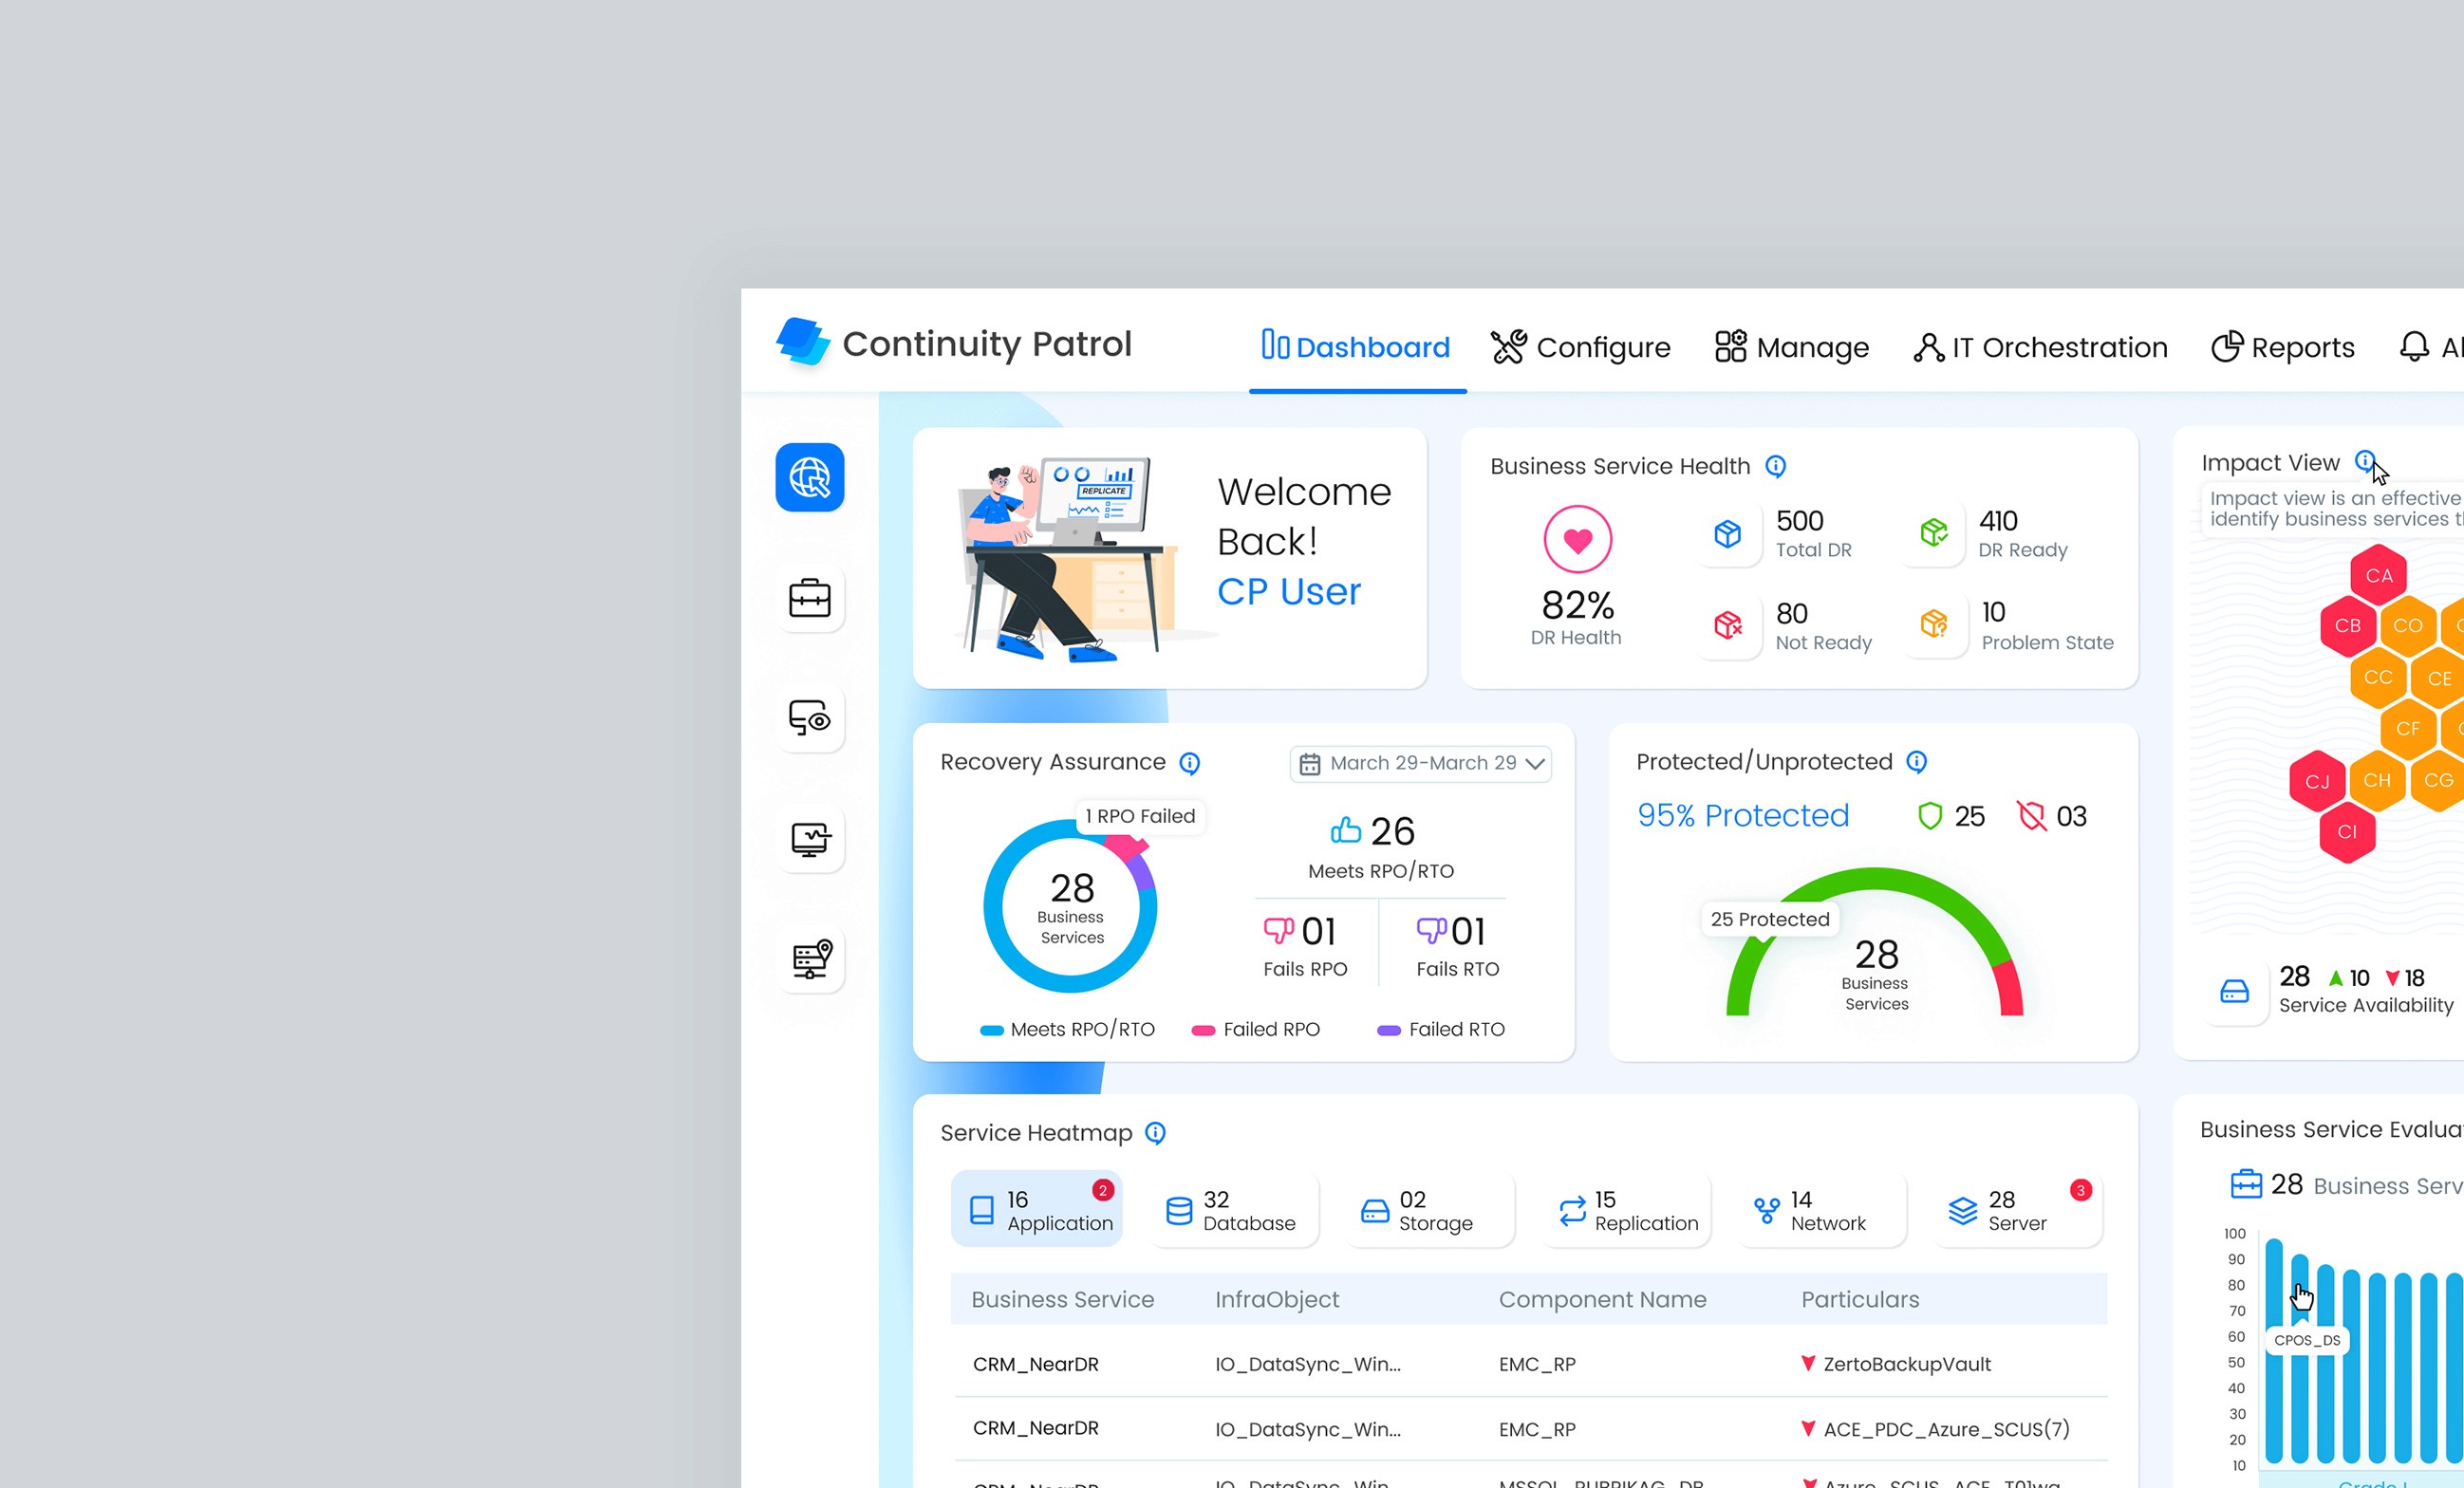Click the Protected gauge chart
Image resolution: width=2464 pixels, height=1488 pixels.
coord(1874,941)
